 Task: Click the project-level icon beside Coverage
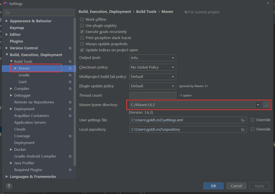pos(70,136)
